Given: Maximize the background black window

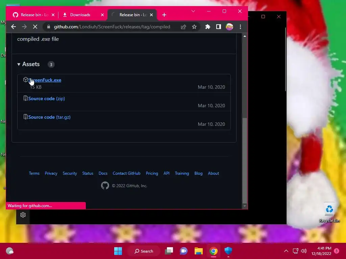Looking at the screenshot, I should tap(263, 17).
